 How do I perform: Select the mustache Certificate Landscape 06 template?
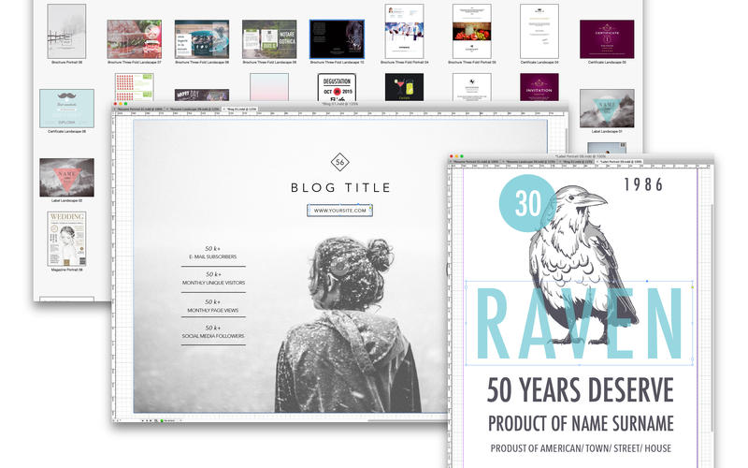coord(66,109)
